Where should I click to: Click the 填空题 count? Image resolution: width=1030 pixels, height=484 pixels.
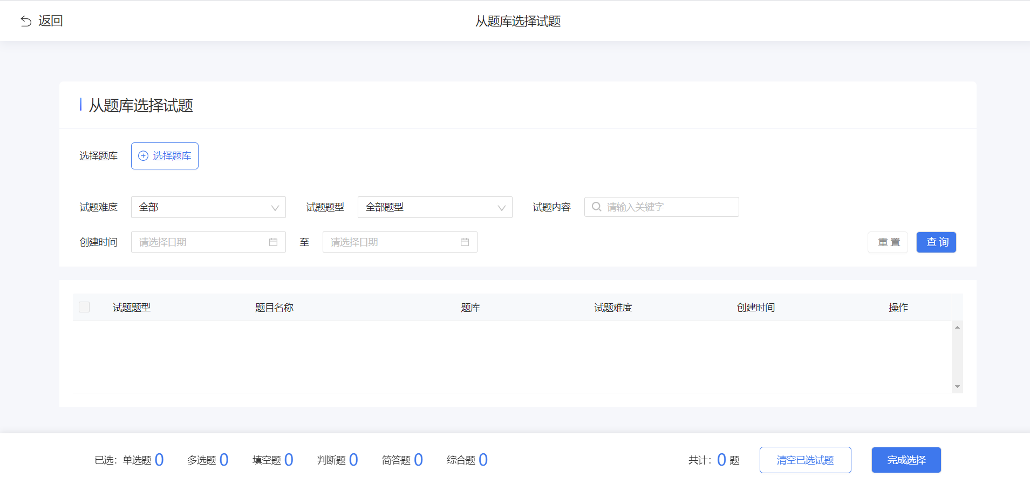coord(289,460)
